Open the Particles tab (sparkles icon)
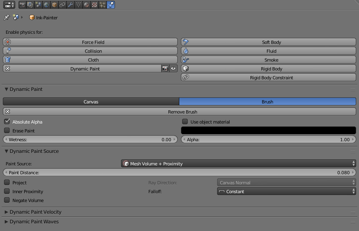Viewport: 359px width, 231px height. pyautogui.click(x=103, y=5)
